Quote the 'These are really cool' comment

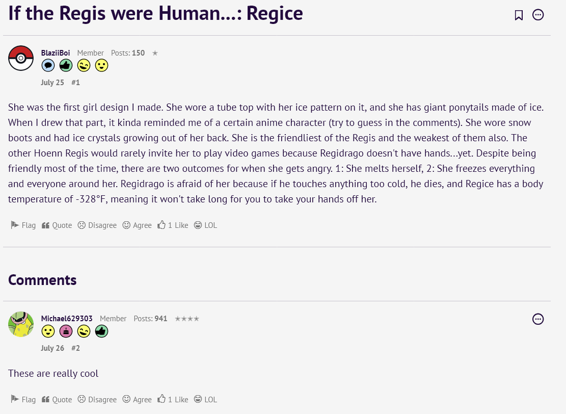57,399
